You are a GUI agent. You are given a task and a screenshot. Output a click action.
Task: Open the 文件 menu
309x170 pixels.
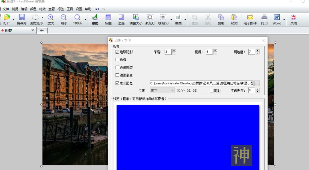point(6,9)
